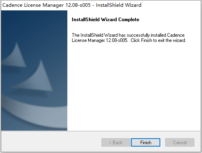
Task: Click the 'Click Finish to exit the wizard' sentence
Action: (158, 40)
